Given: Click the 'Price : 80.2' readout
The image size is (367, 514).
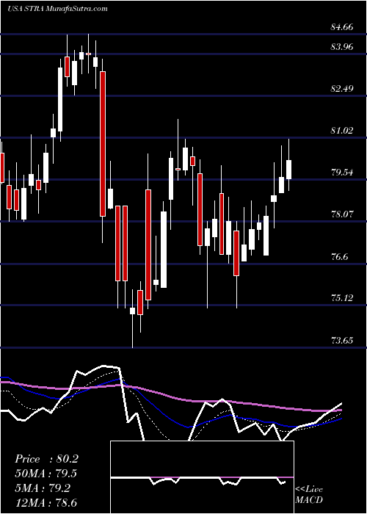Looking at the screenshot, I should 46,459.
